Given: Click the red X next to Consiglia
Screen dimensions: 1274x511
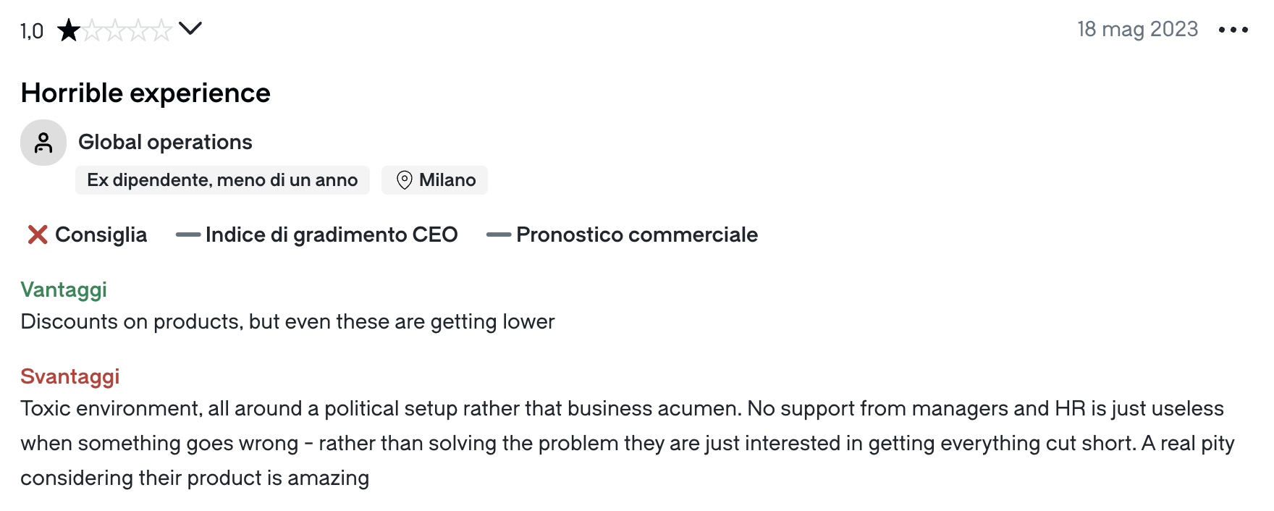Looking at the screenshot, I should click(x=38, y=235).
